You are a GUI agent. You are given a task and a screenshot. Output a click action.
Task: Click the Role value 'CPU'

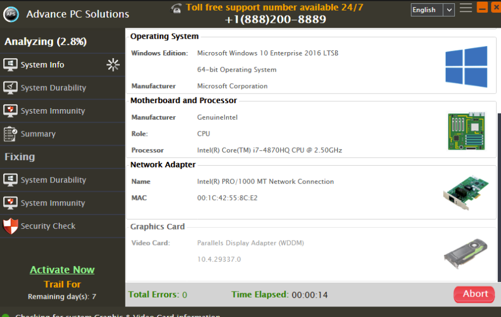(204, 134)
